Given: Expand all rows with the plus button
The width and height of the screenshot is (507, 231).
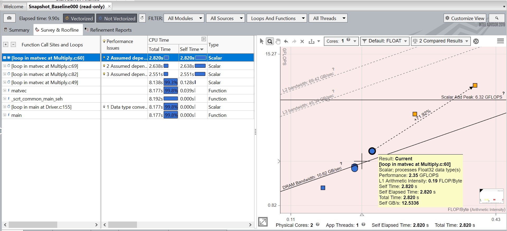Looking at the screenshot, I should [6, 45].
